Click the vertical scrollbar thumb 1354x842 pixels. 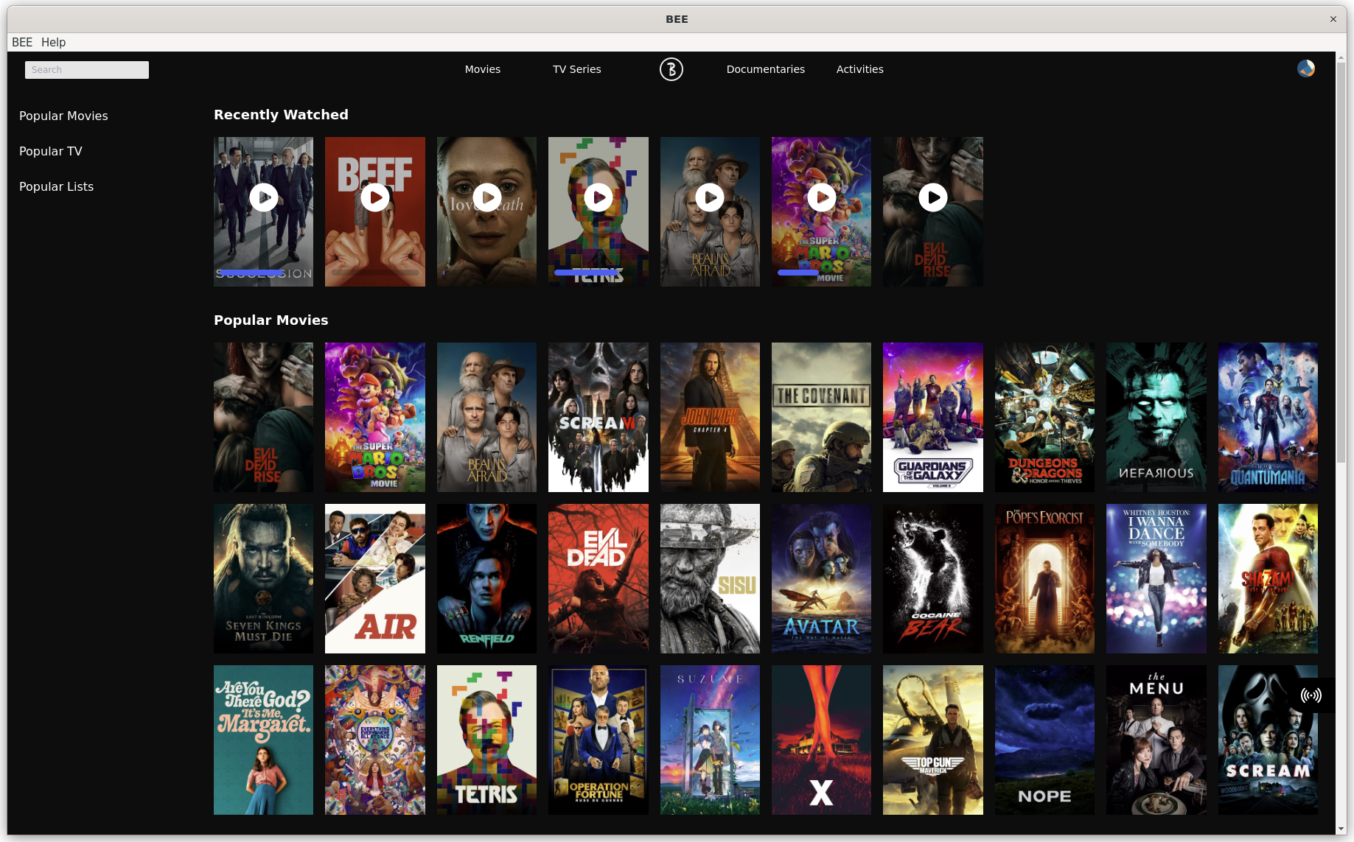click(x=1341, y=263)
